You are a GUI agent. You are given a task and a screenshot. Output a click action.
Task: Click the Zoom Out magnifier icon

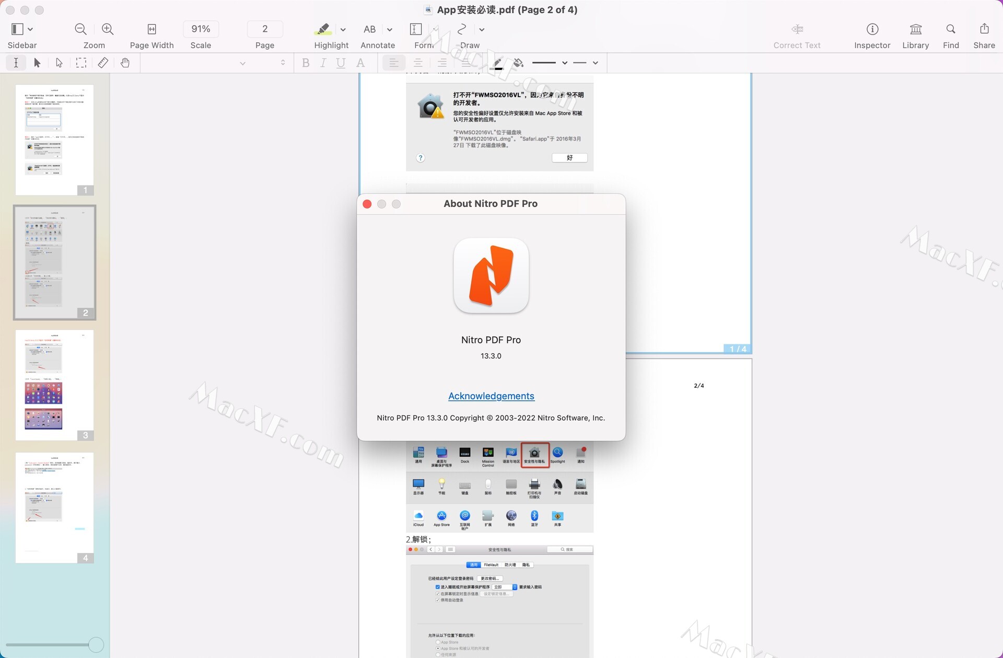(x=80, y=29)
